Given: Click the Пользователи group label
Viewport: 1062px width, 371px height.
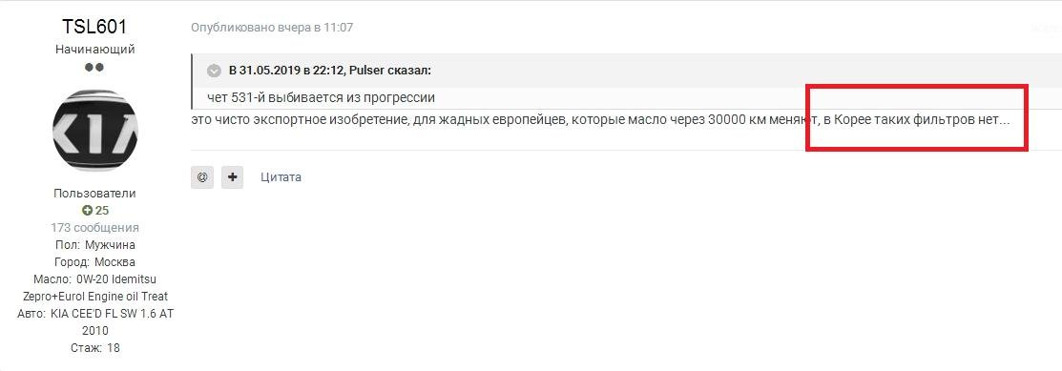Looking at the screenshot, I should (94, 194).
